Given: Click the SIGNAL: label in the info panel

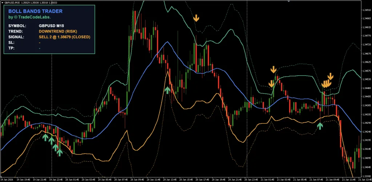Looking at the screenshot, I should [x=16, y=37].
